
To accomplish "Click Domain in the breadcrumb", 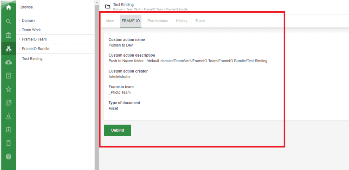I will click(117, 10).
